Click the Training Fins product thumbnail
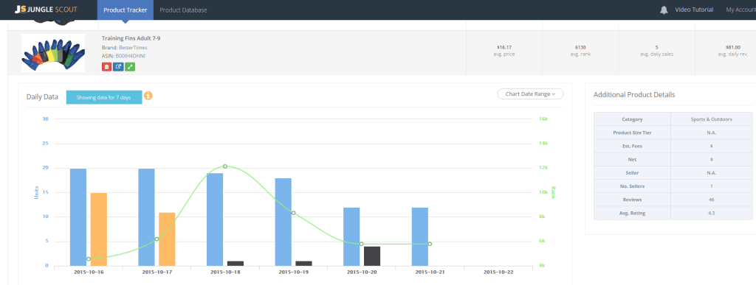Image resolution: width=756 pixels, height=285 pixels. (x=53, y=53)
